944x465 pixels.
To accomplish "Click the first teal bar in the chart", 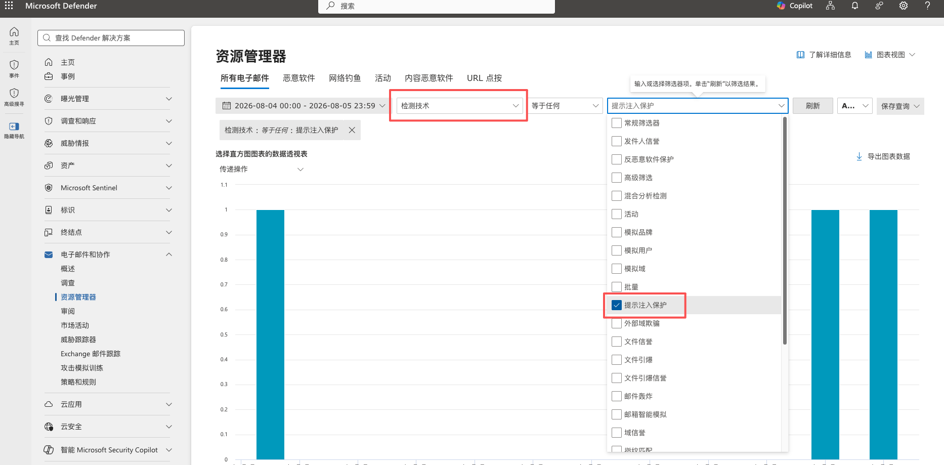I will tap(270, 334).
